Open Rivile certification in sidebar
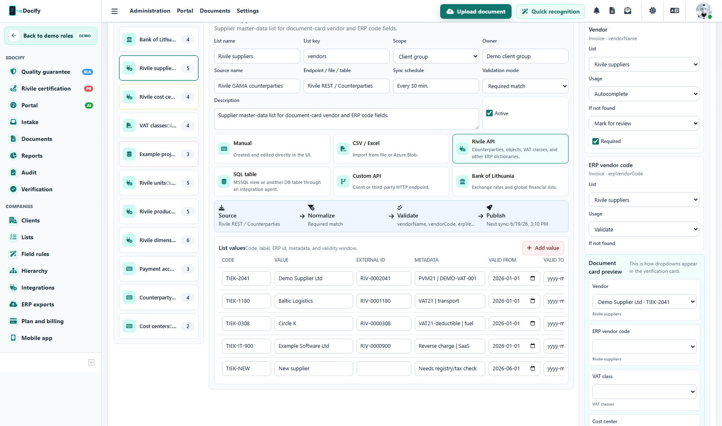This screenshot has width=722, height=426. [51, 88]
